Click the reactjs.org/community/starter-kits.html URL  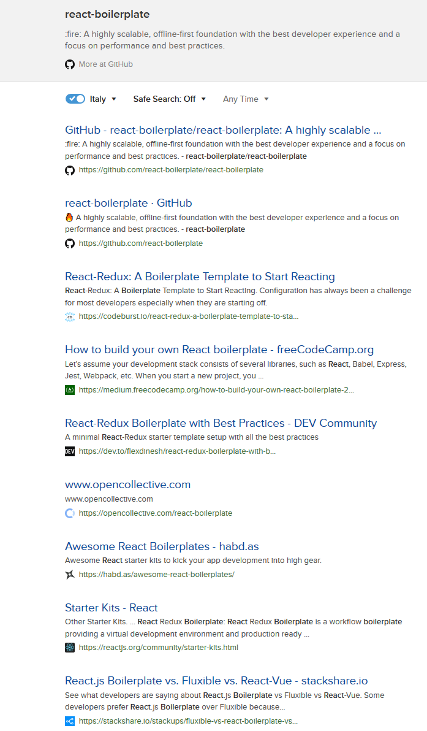click(158, 648)
